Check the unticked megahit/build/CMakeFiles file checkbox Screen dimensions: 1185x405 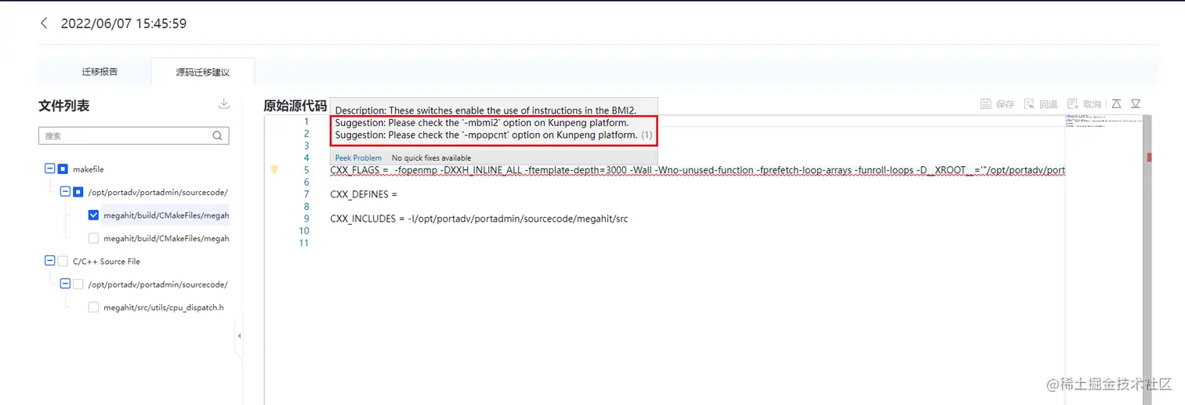pos(94,237)
